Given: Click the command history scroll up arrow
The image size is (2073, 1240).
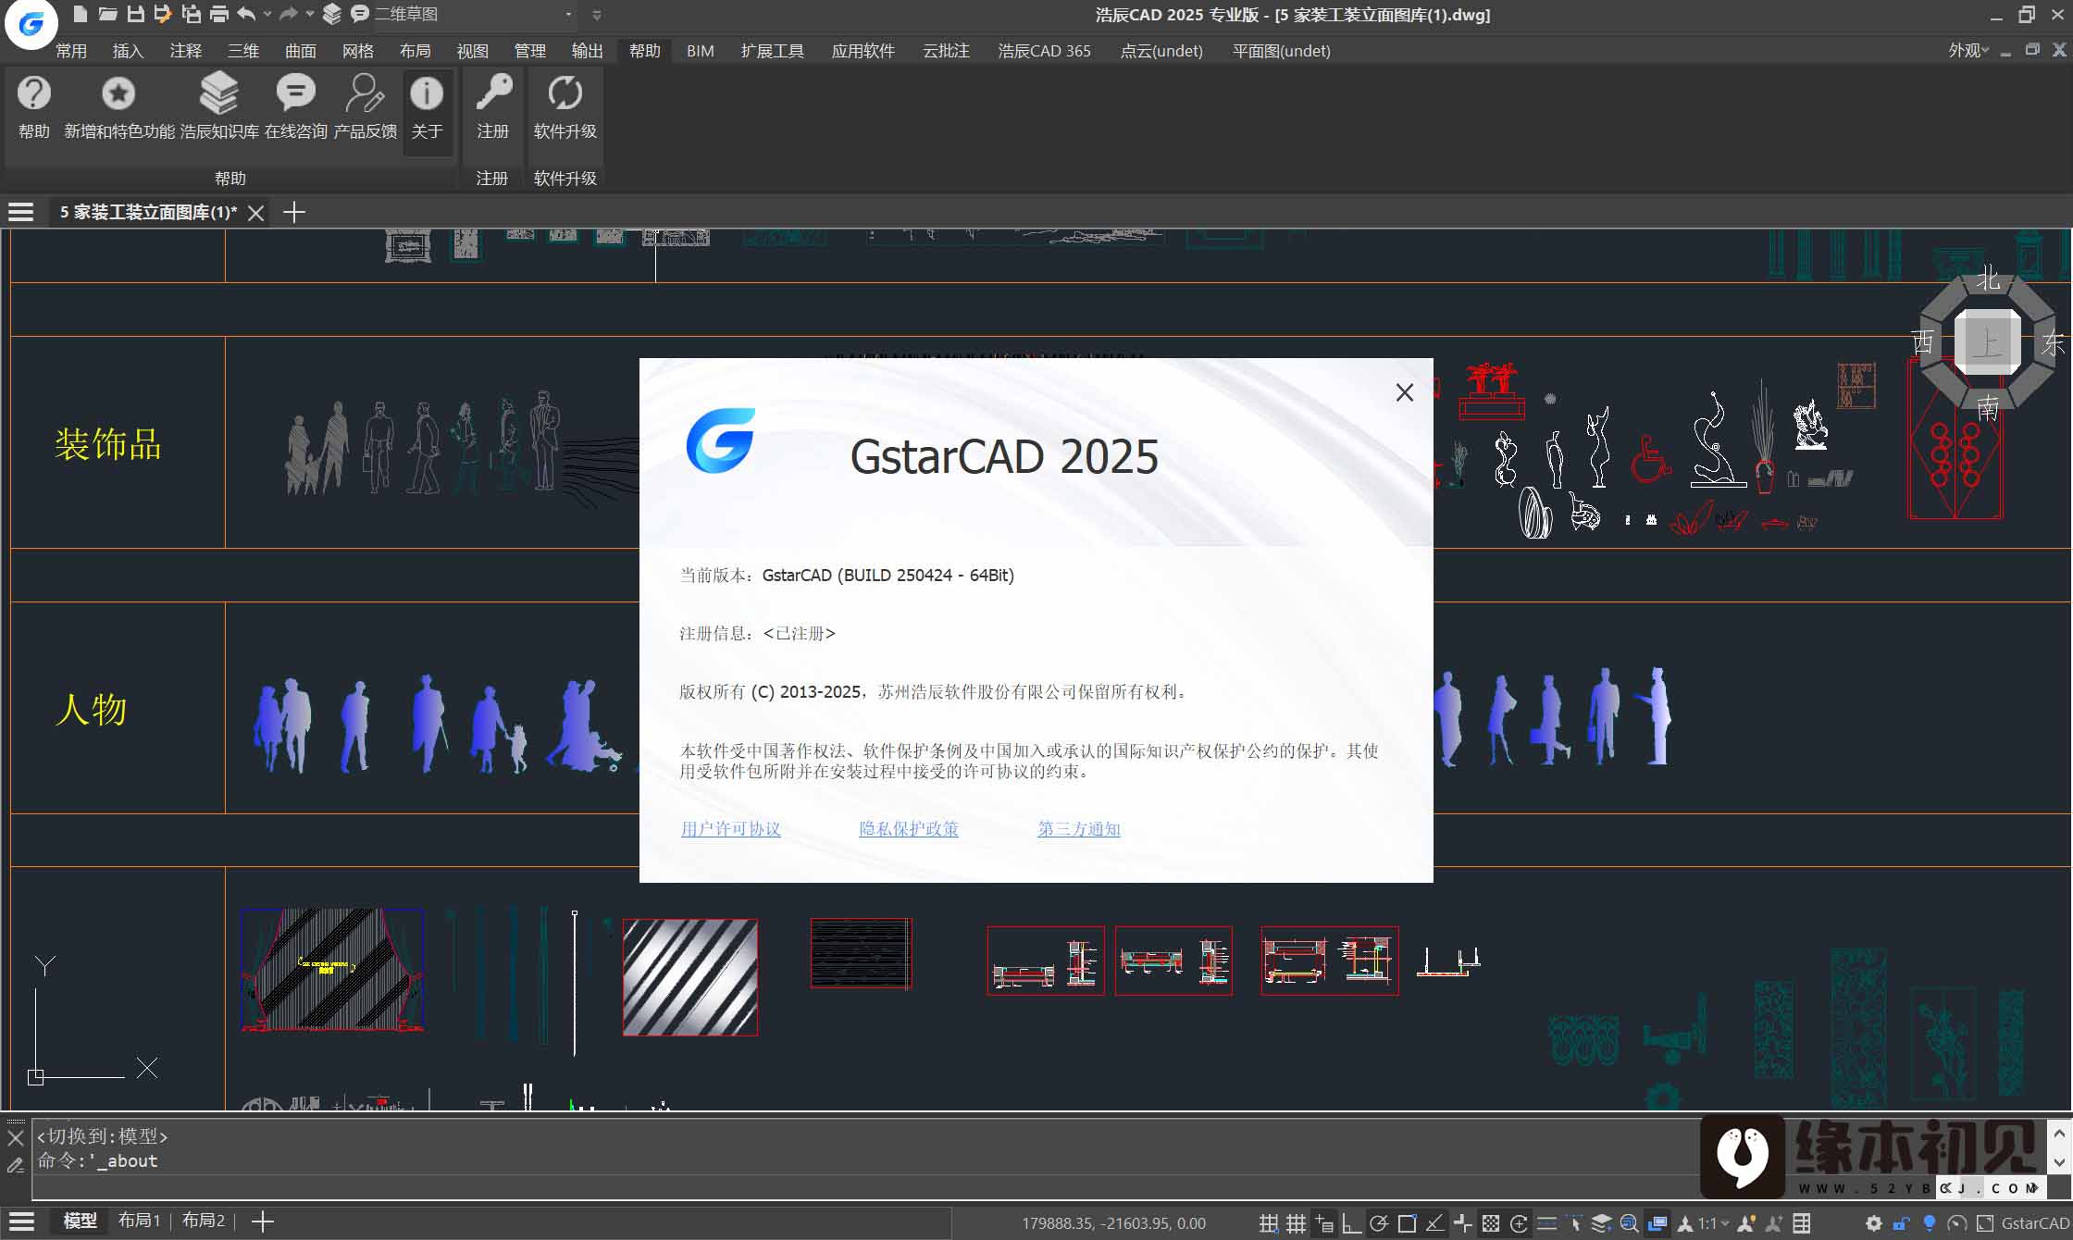Looking at the screenshot, I should point(2059,1133).
